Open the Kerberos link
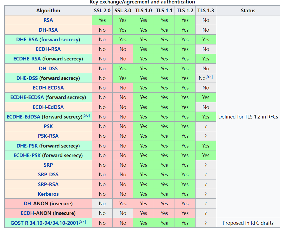The height and width of the screenshot is (229, 284). (x=48, y=194)
